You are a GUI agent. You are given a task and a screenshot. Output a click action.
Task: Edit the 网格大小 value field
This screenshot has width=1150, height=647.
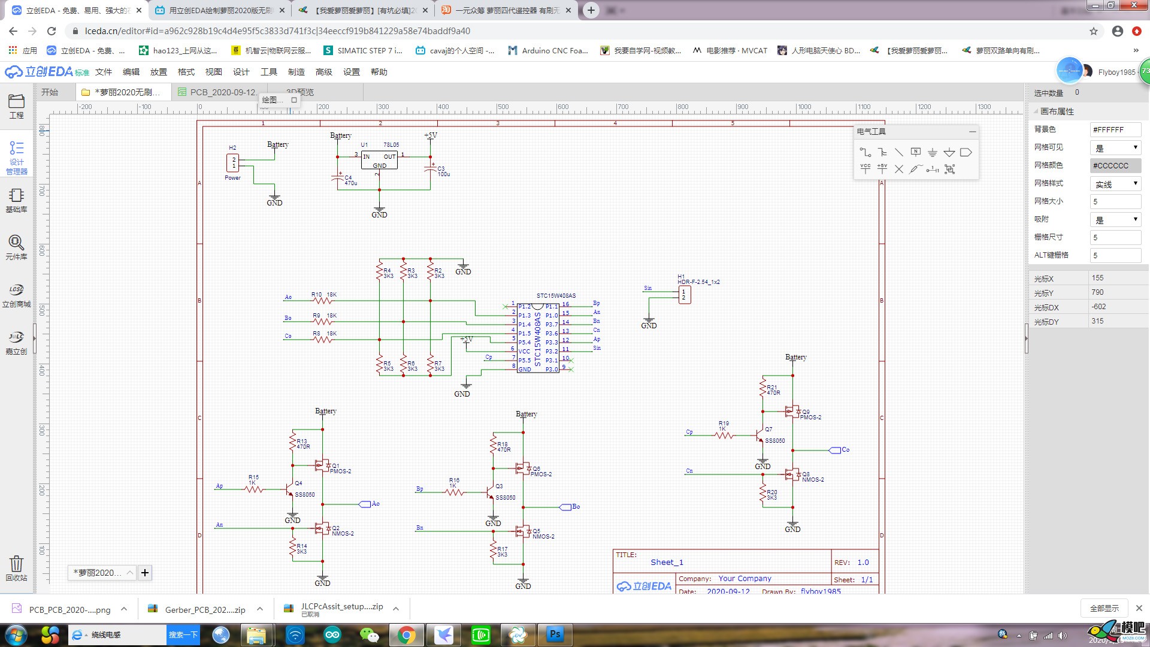(x=1115, y=201)
